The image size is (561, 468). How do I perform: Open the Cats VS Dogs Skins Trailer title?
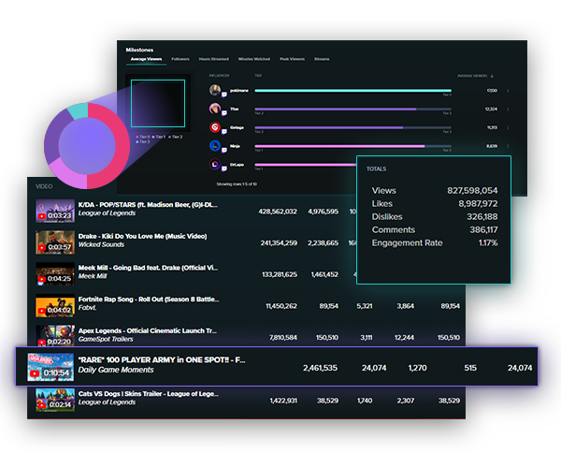tap(149, 394)
